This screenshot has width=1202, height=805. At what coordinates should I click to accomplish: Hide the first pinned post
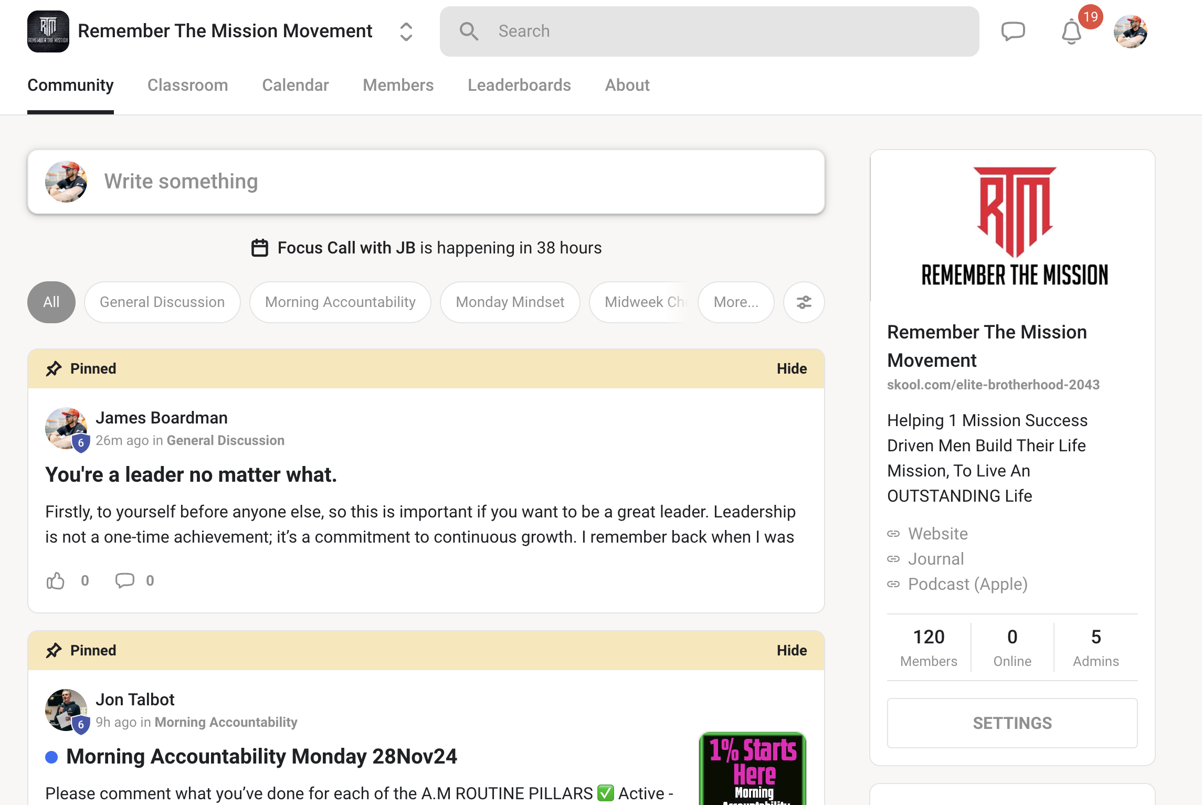click(x=791, y=368)
